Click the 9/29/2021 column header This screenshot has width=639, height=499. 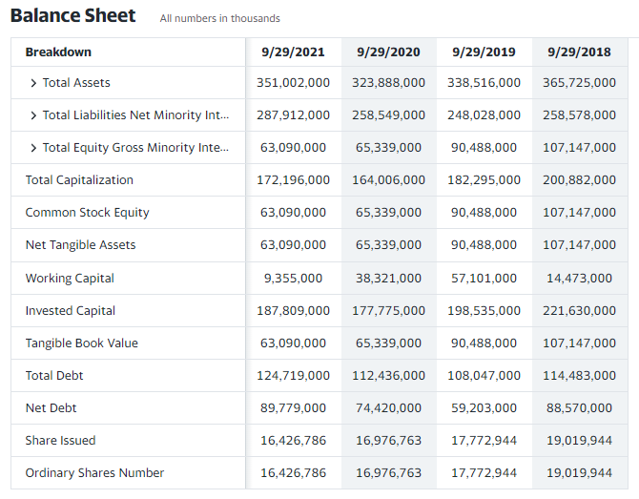pyautogui.click(x=293, y=52)
